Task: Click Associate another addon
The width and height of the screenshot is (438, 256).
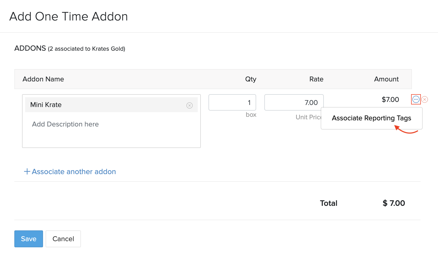Action: 74,172
